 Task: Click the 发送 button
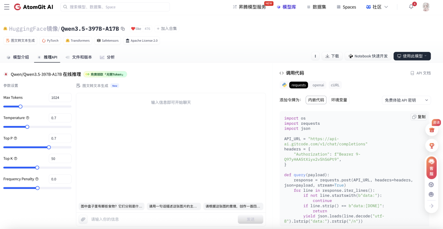click(251, 219)
